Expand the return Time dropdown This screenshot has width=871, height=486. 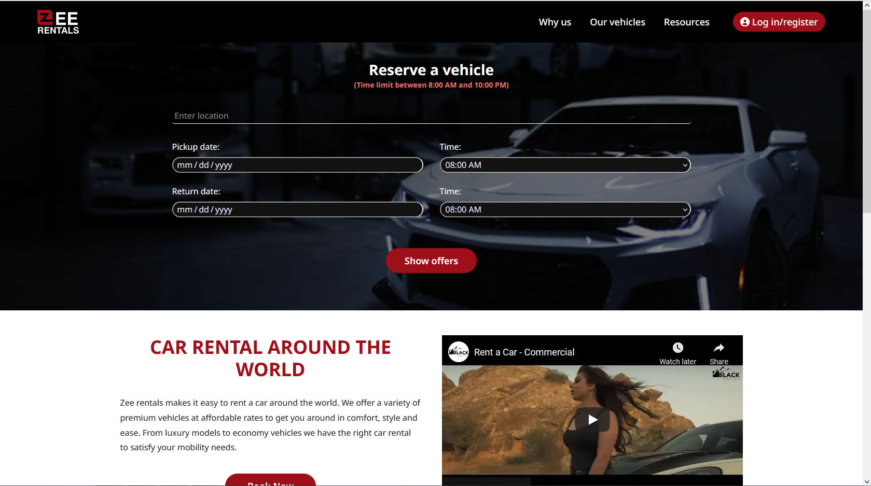tap(565, 209)
